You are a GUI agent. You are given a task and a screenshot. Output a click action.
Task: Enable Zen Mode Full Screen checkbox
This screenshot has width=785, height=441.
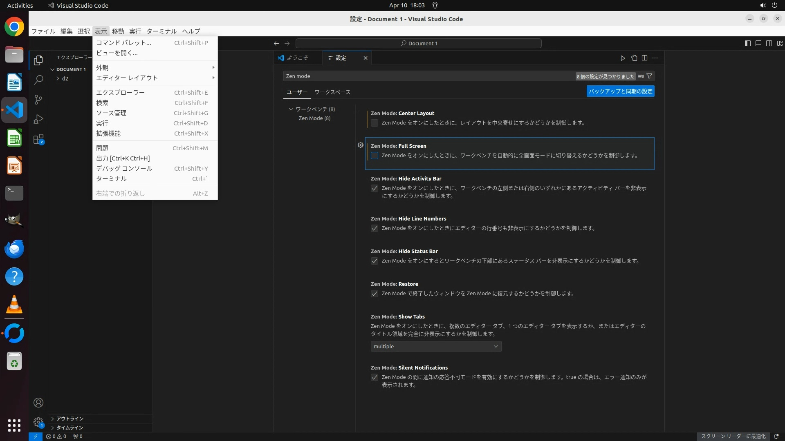375,156
